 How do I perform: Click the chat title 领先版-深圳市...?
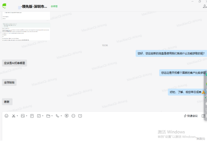pos(34,6)
